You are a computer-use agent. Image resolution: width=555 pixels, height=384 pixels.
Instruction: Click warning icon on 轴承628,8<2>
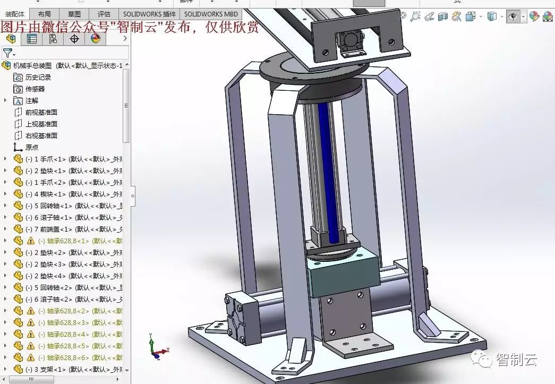pos(31,311)
